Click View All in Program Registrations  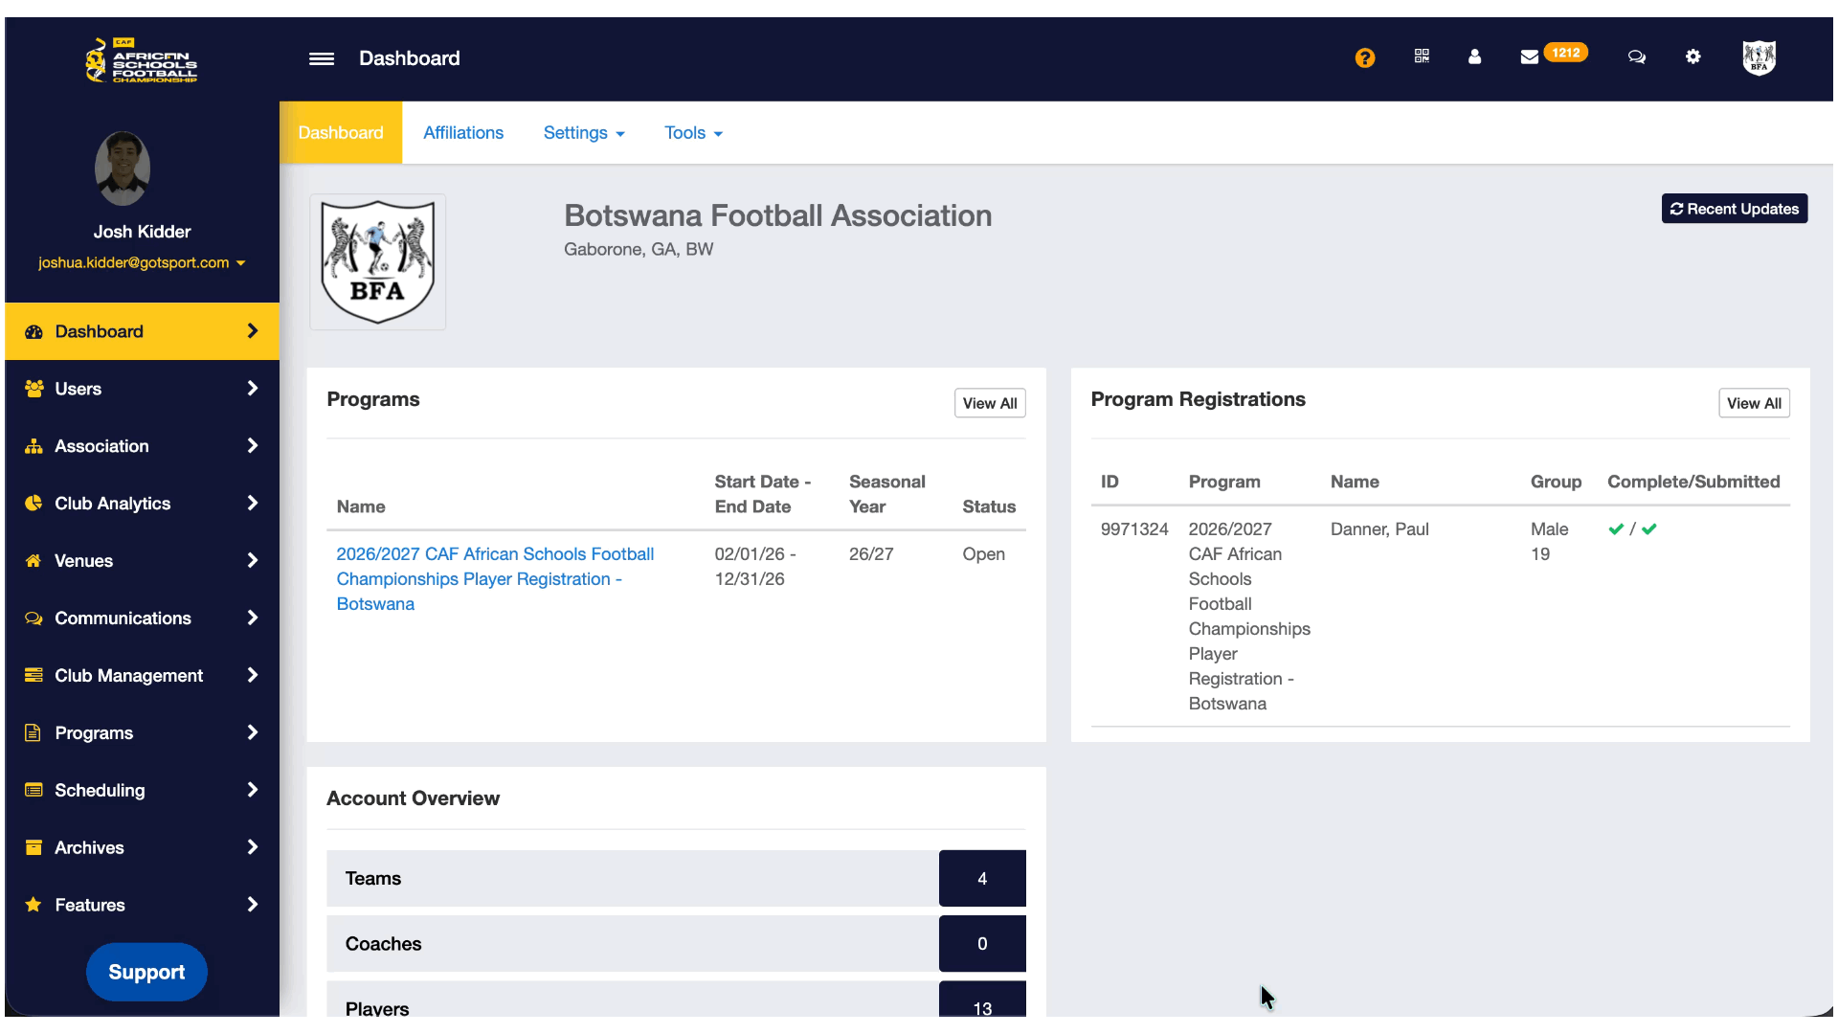point(1753,403)
